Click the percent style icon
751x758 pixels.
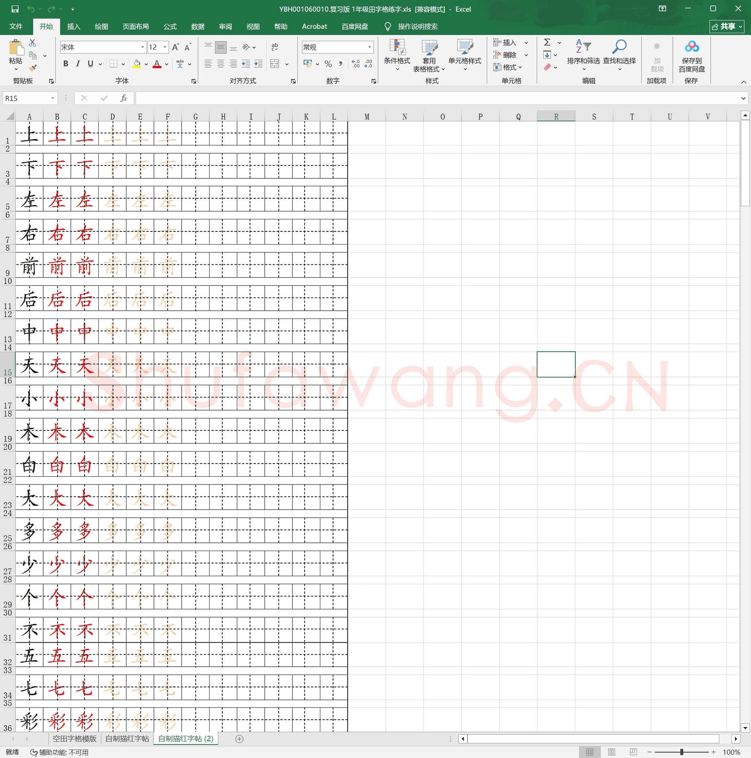[x=328, y=64]
